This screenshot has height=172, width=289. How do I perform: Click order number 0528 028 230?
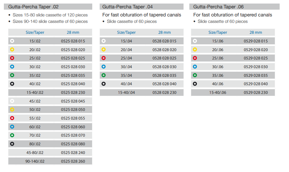pyautogui.click(x=164, y=93)
